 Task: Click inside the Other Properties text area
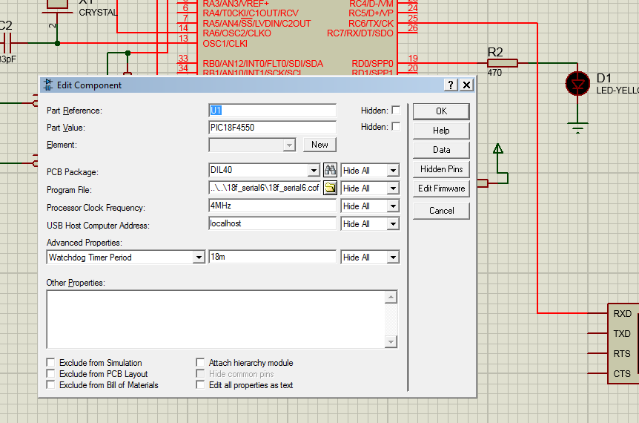216,319
